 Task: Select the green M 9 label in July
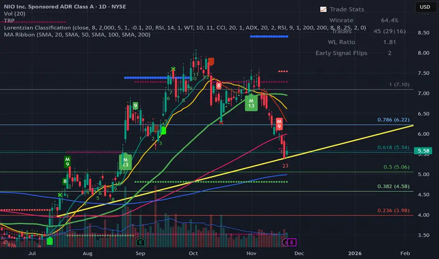(x=67, y=162)
